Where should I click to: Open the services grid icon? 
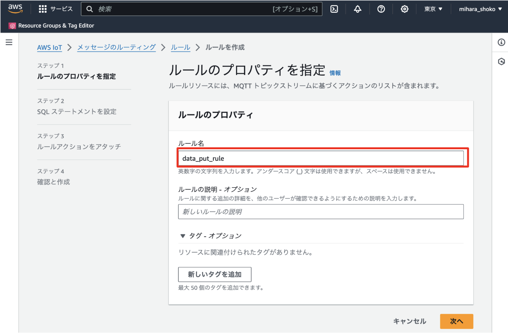42,8
